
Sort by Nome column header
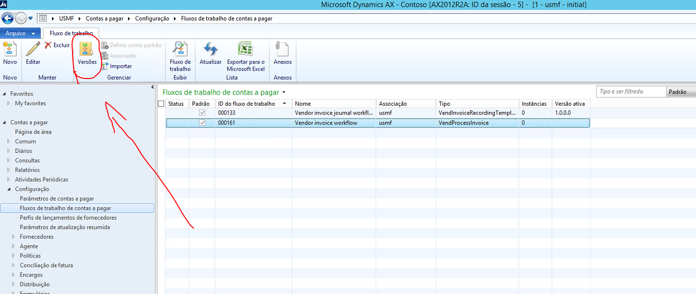tap(334, 104)
